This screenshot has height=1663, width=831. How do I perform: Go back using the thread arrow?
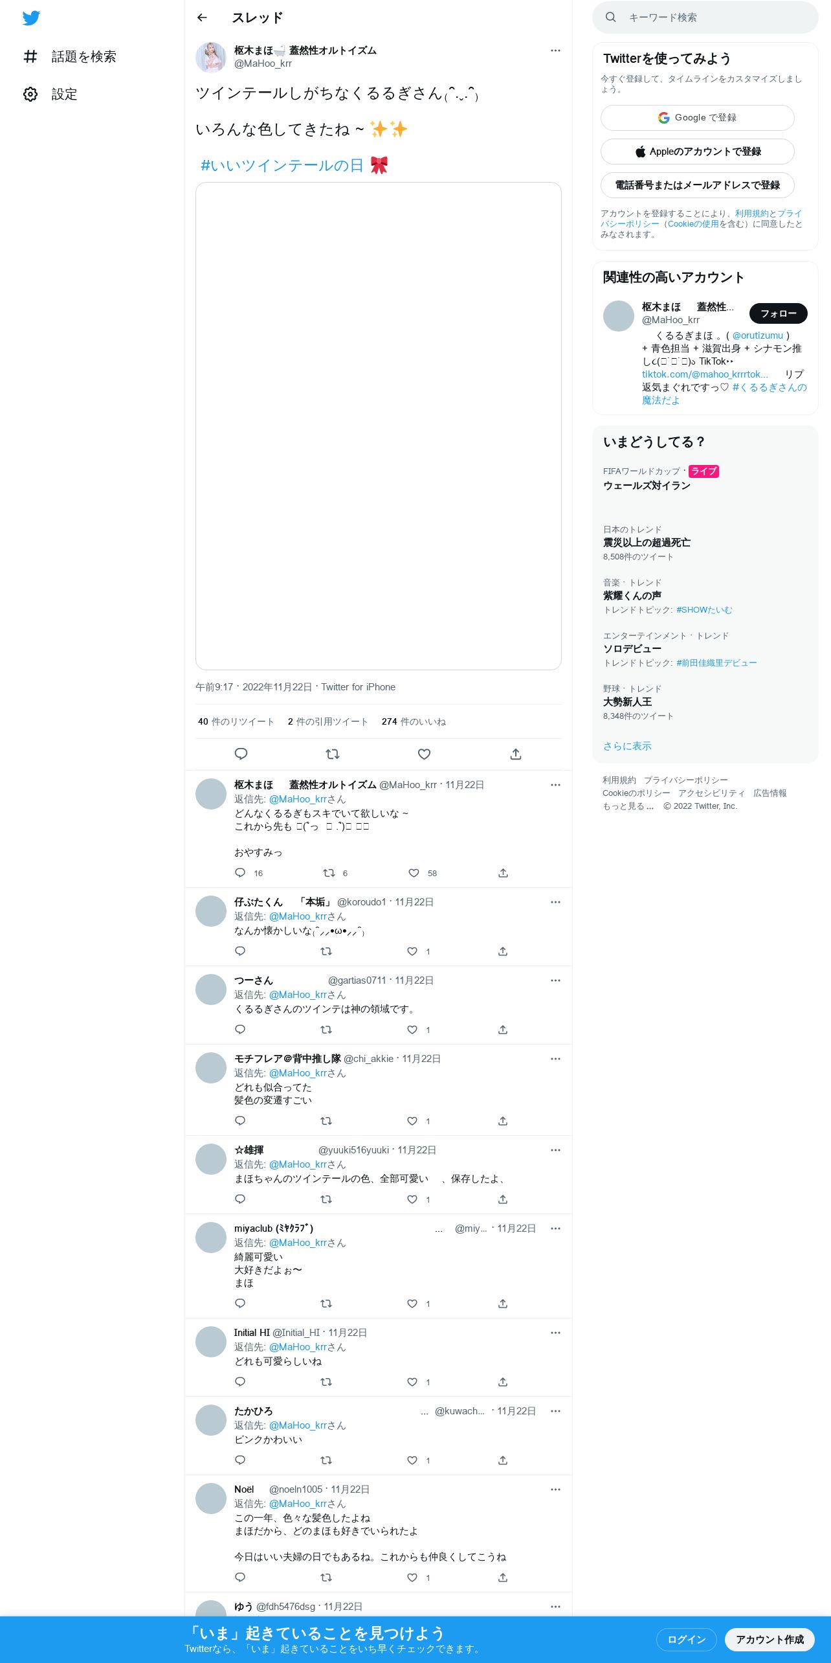pyautogui.click(x=202, y=17)
